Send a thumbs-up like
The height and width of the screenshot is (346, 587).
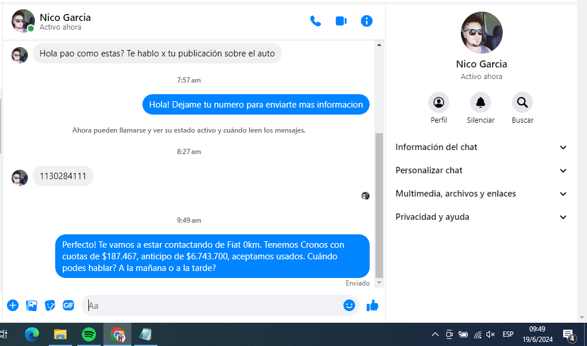pos(373,305)
